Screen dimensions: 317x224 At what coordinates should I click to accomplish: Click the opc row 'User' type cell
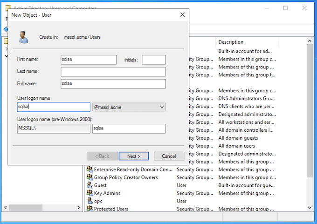[181, 201]
